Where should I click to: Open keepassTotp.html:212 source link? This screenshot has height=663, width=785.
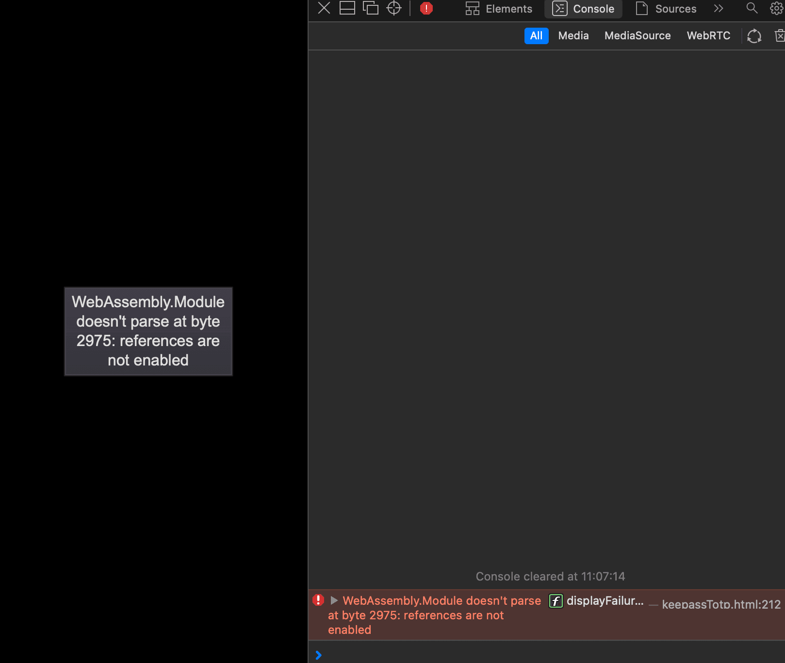(721, 605)
